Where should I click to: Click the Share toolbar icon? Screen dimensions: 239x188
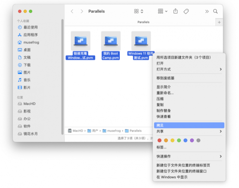tap(175, 11)
